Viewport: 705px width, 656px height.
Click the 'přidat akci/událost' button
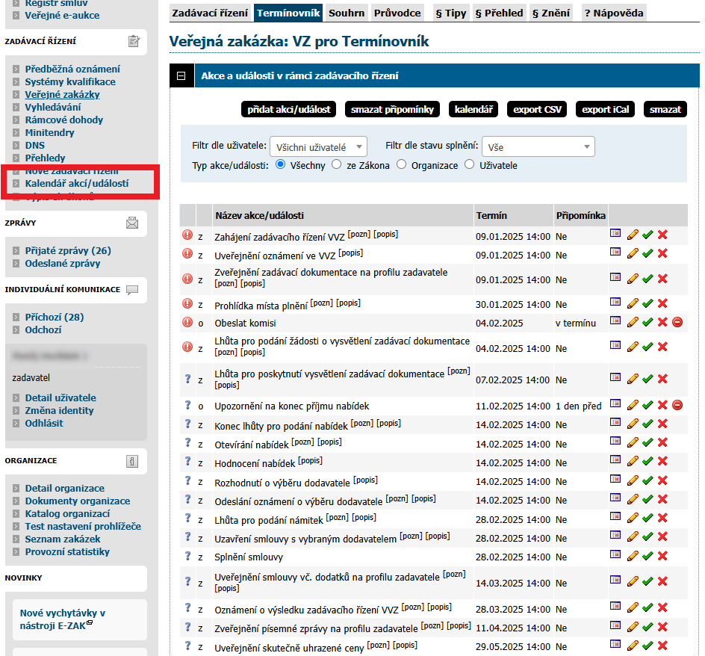(290, 109)
